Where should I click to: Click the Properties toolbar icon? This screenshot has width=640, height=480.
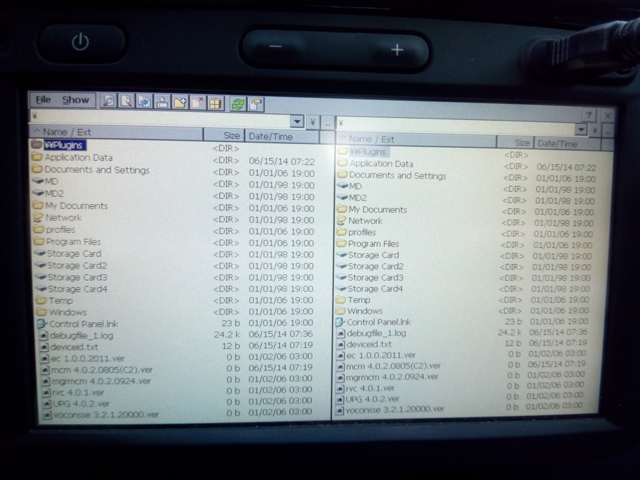tap(255, 104)
